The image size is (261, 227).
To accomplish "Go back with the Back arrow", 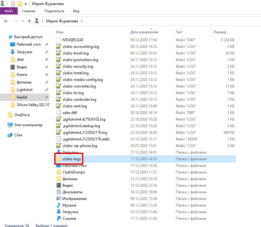I will 6,21.
